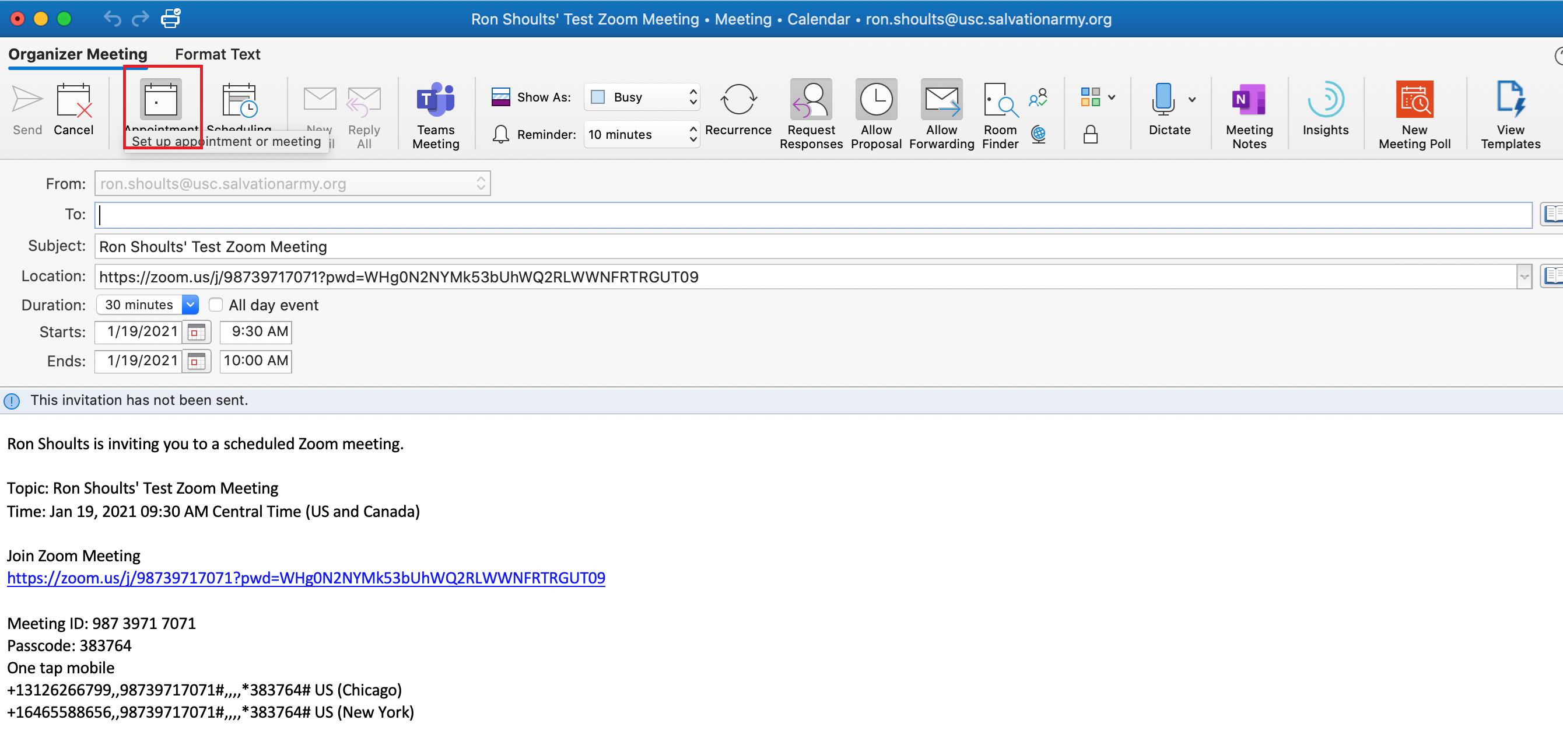Toggle Request Responses option
Screen dimensions: 1563x734
point(811,101)
